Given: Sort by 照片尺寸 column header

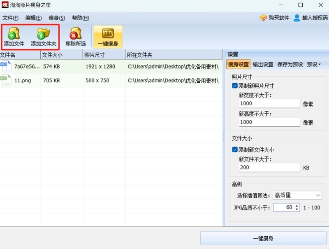Looking at the screenshot, I should pos(104,55).
